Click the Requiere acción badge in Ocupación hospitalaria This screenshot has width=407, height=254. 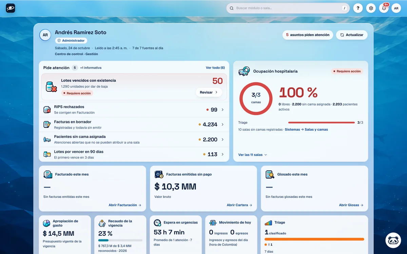click(x=347, y=71)
